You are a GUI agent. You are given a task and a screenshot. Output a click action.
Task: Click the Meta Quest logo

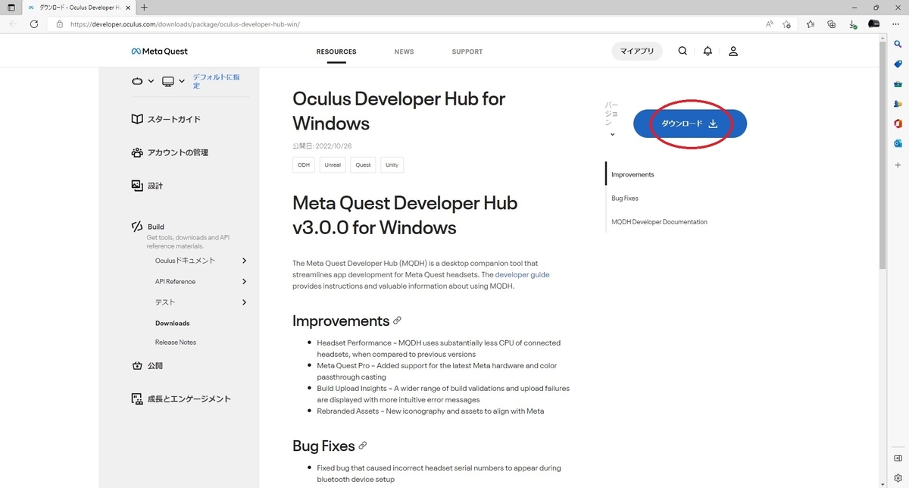point(159,51)
